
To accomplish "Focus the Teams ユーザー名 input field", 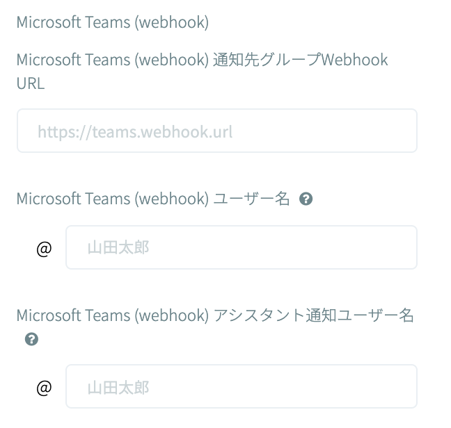I will [241, 247].
